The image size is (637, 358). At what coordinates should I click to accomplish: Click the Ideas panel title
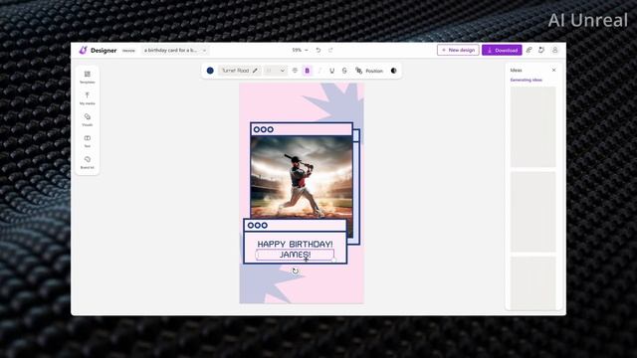516,71
